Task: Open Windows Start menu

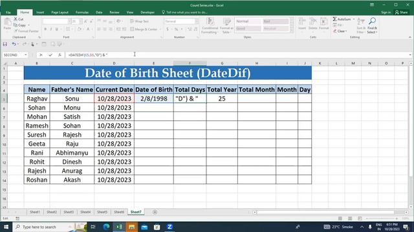Action: 6,227
